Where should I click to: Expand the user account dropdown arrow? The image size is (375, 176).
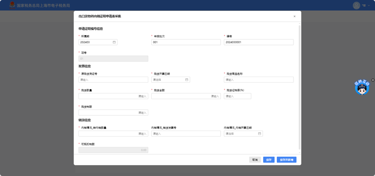click(x=368, y=6)
